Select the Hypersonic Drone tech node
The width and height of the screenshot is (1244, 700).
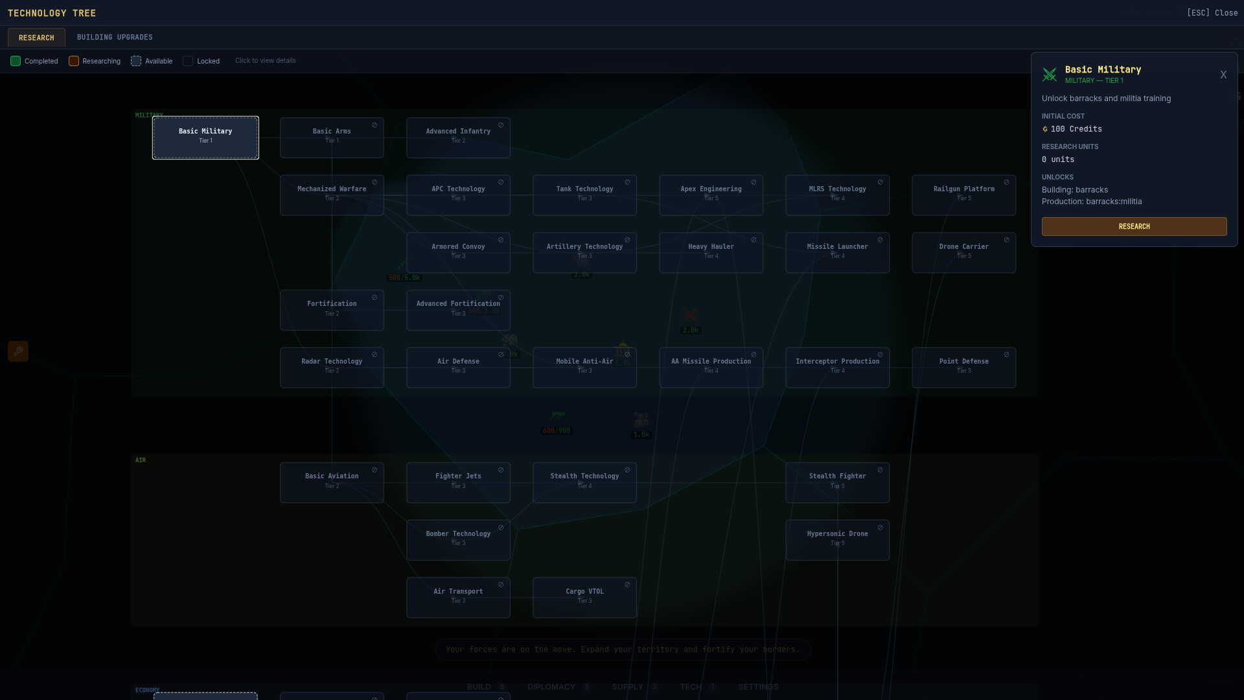tap(837, 539)
